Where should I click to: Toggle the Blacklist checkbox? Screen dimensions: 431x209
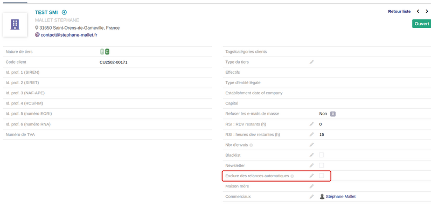pyautogui.click(x=321, y=155)
